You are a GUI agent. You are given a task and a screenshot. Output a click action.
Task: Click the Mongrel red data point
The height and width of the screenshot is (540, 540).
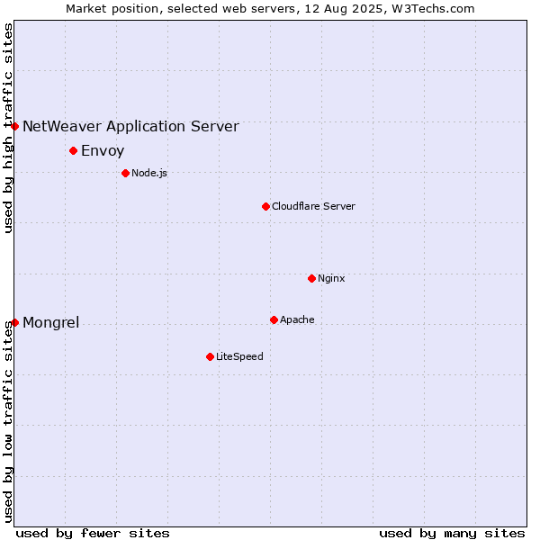coord(14,323)
